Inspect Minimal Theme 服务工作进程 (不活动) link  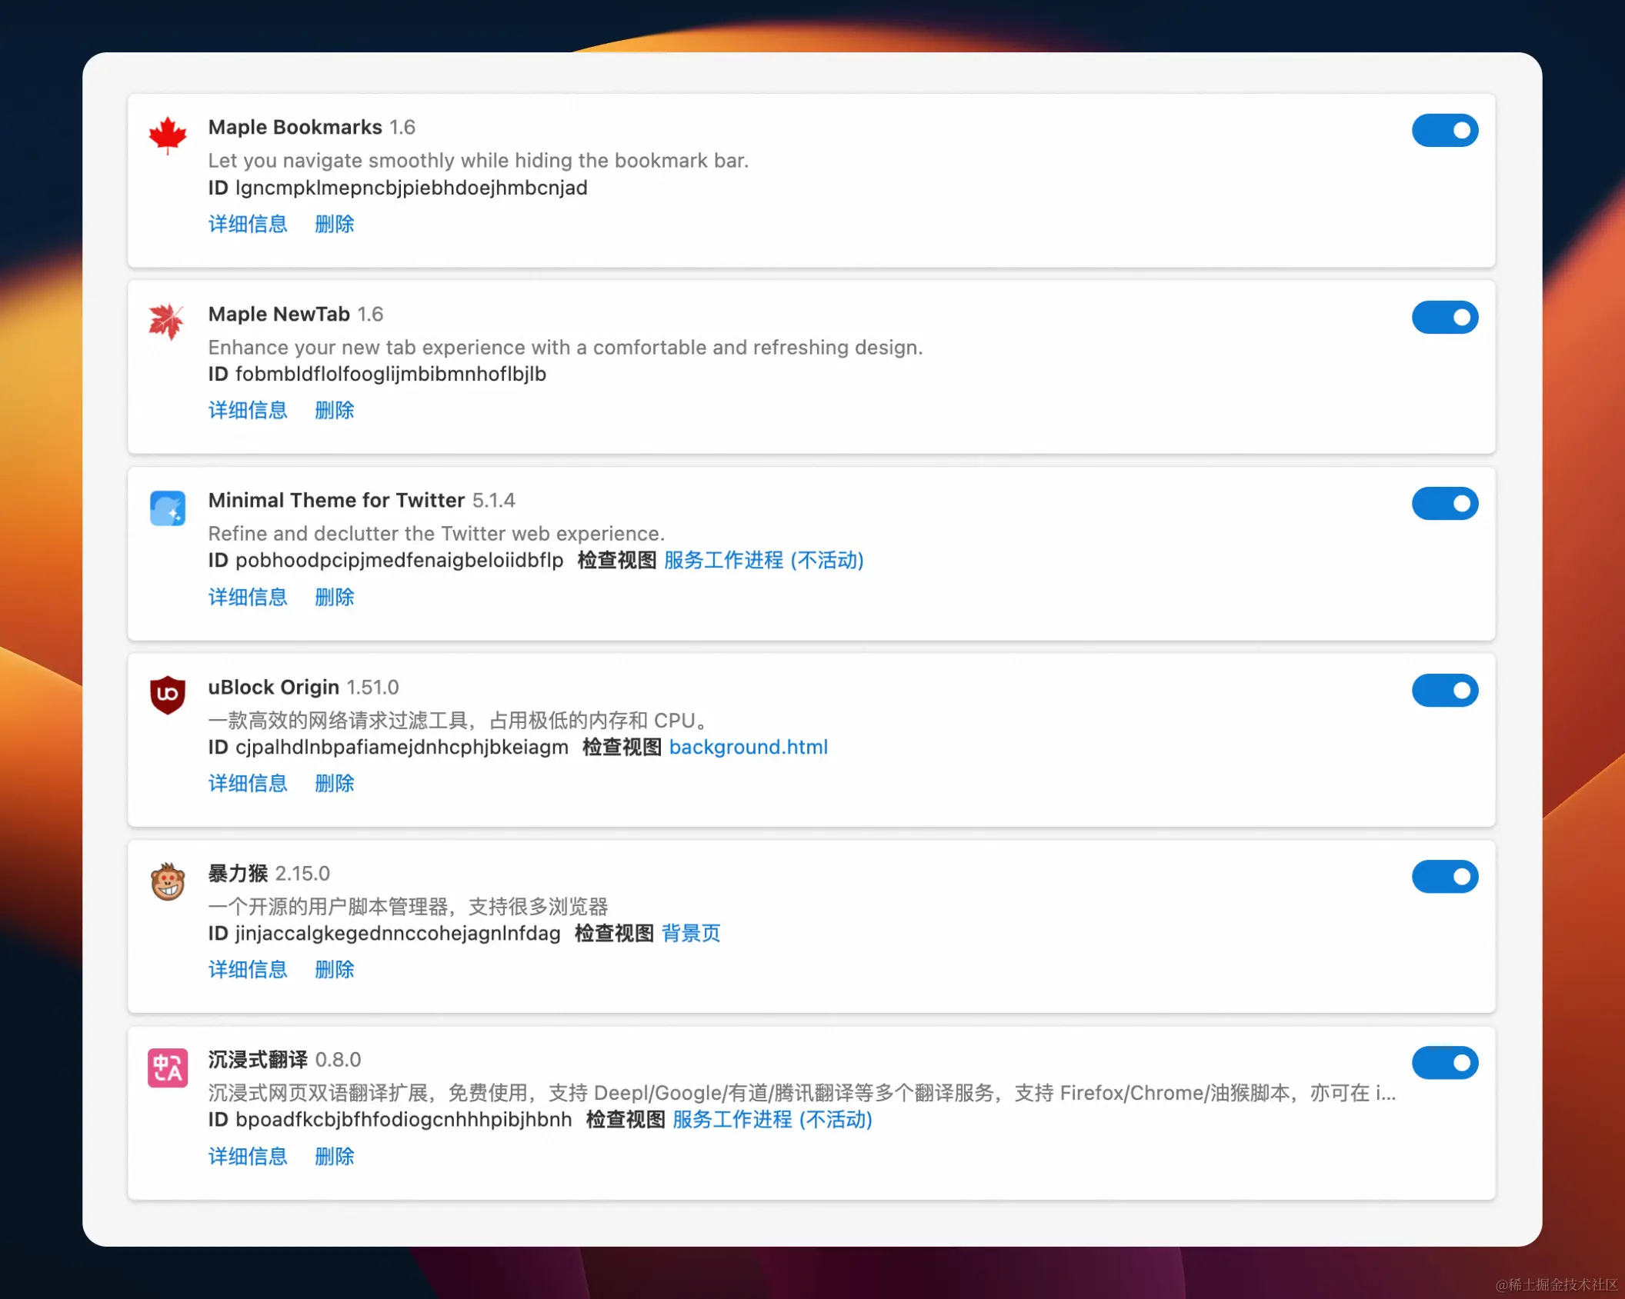(x=763, y=560)
